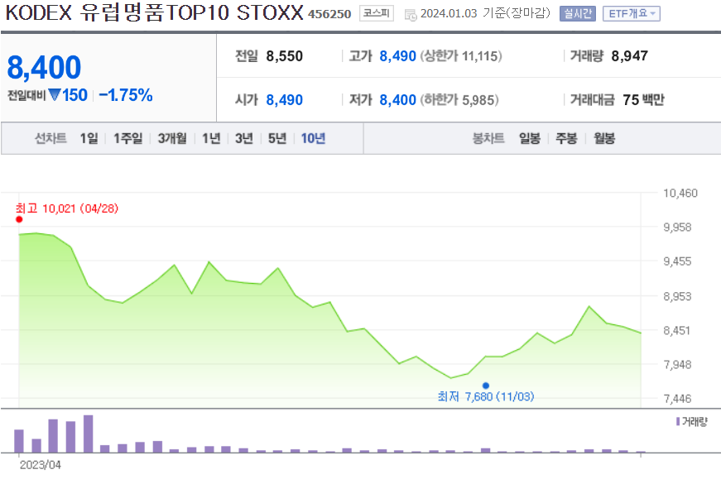The image size is (721, 484).
Task: Click the red 최고 10,021 marker dot
Action: click(x=19, y=219)
